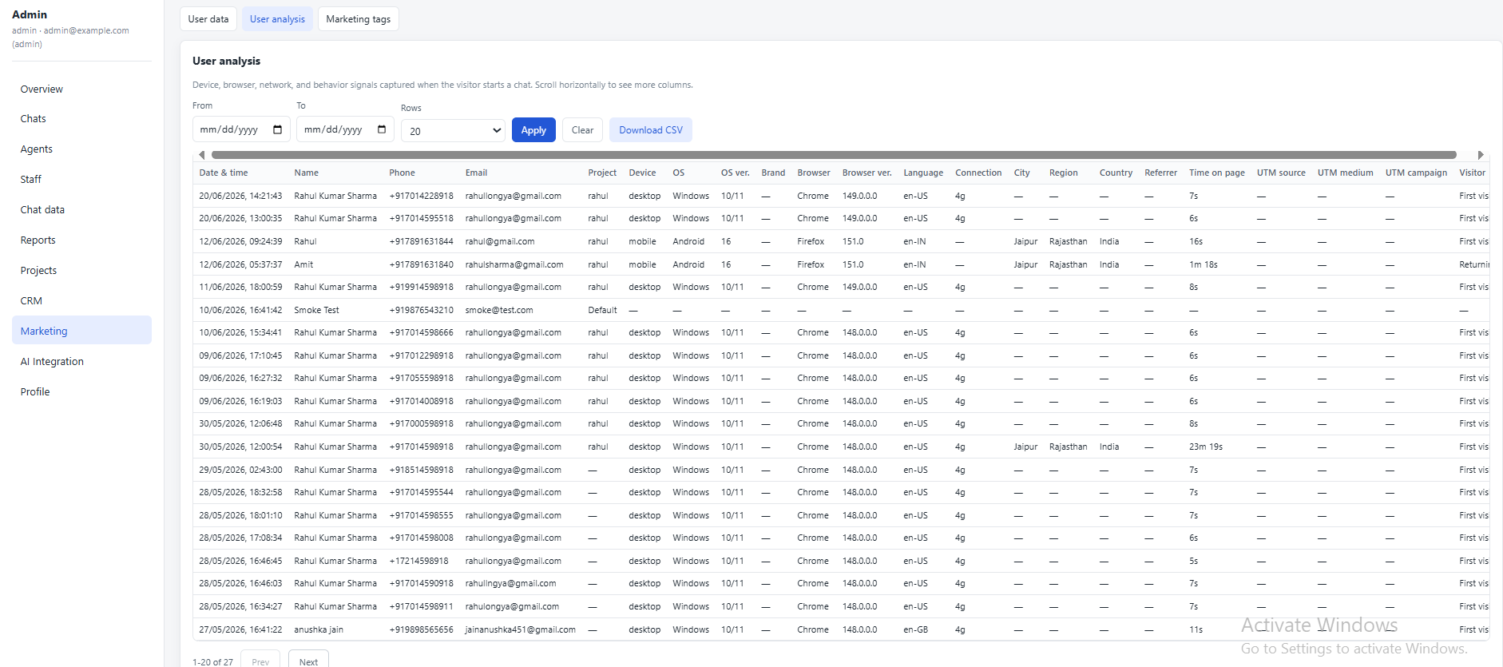The width and height of the screenshot is (1503, 667).
Task: Click the email smoke@test.com
Action: [x=499, y=310]
